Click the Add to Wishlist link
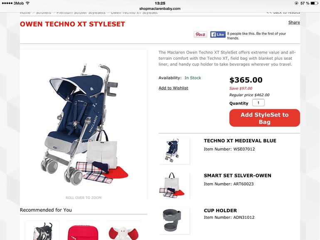This screenshot has width=320, height=240. (173, 88)
